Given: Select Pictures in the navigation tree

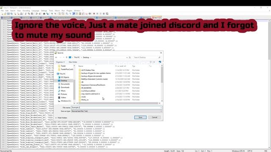Looking at the screenshot, I should coord(64,94).
